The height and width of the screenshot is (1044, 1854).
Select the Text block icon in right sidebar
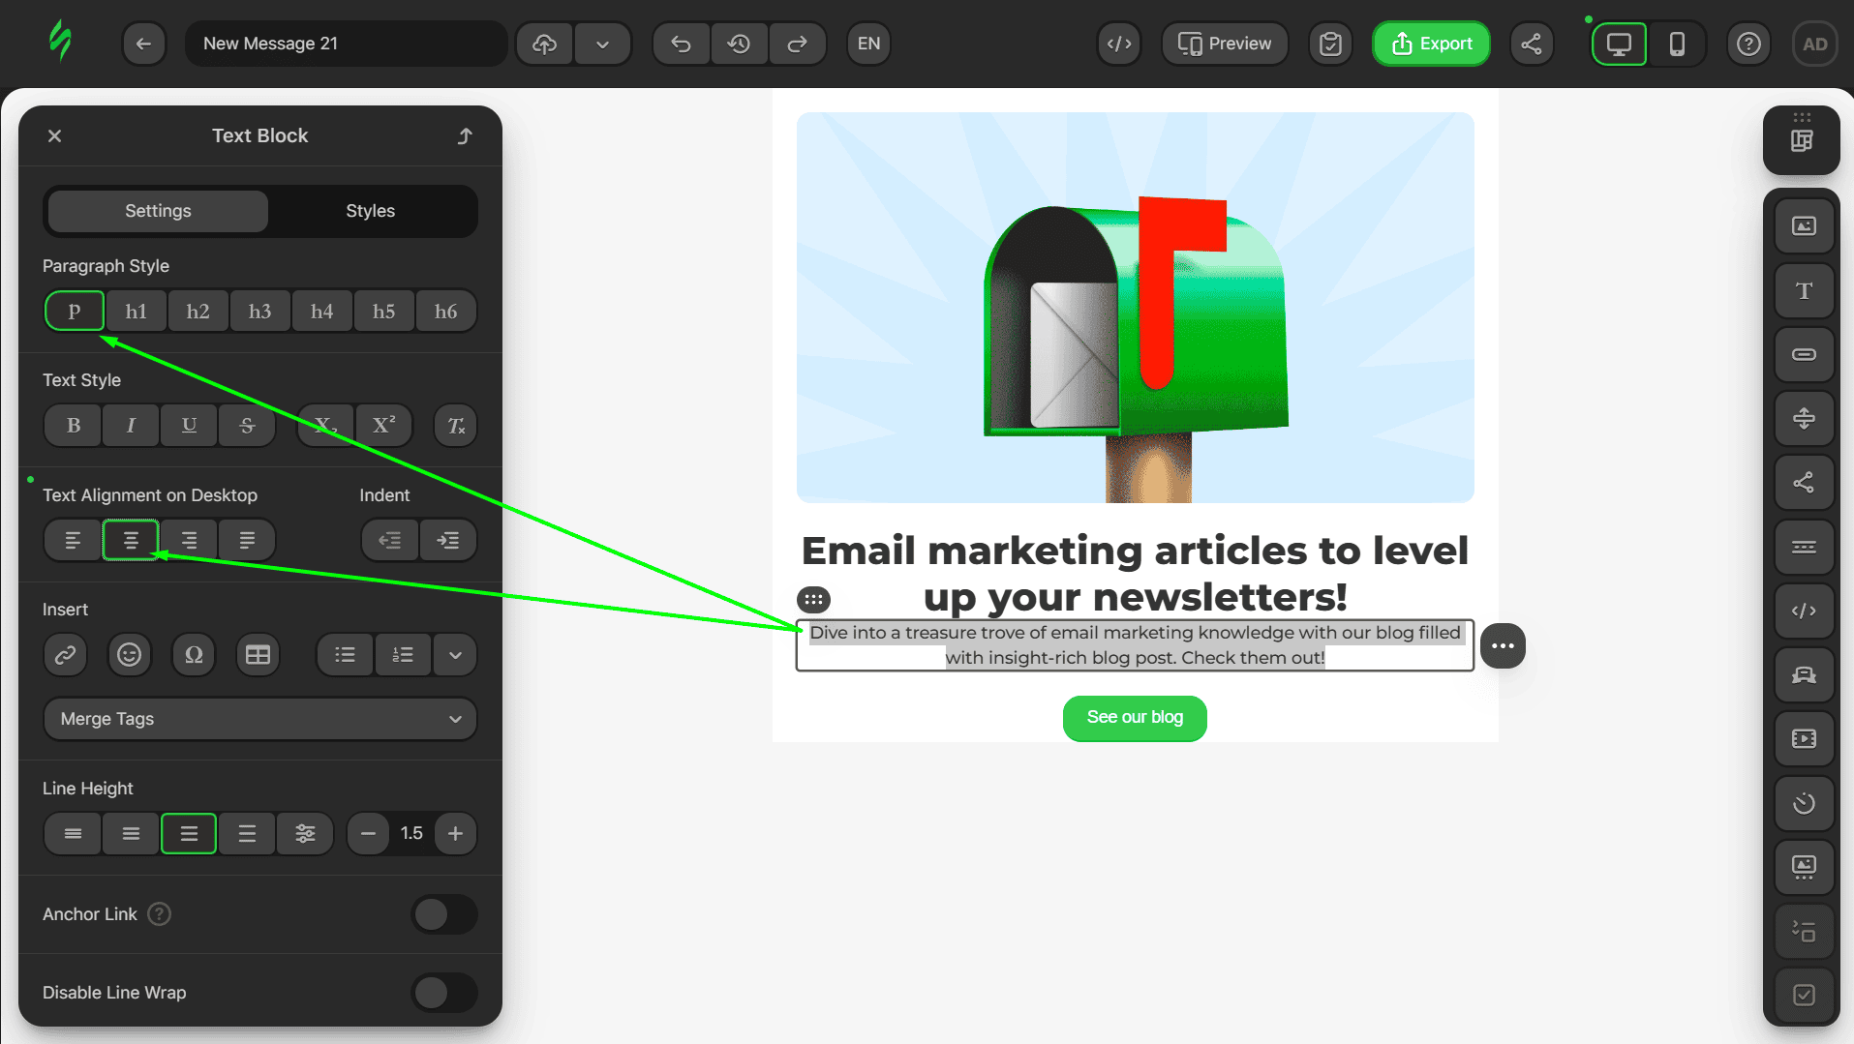click(x=1804, y=291)
